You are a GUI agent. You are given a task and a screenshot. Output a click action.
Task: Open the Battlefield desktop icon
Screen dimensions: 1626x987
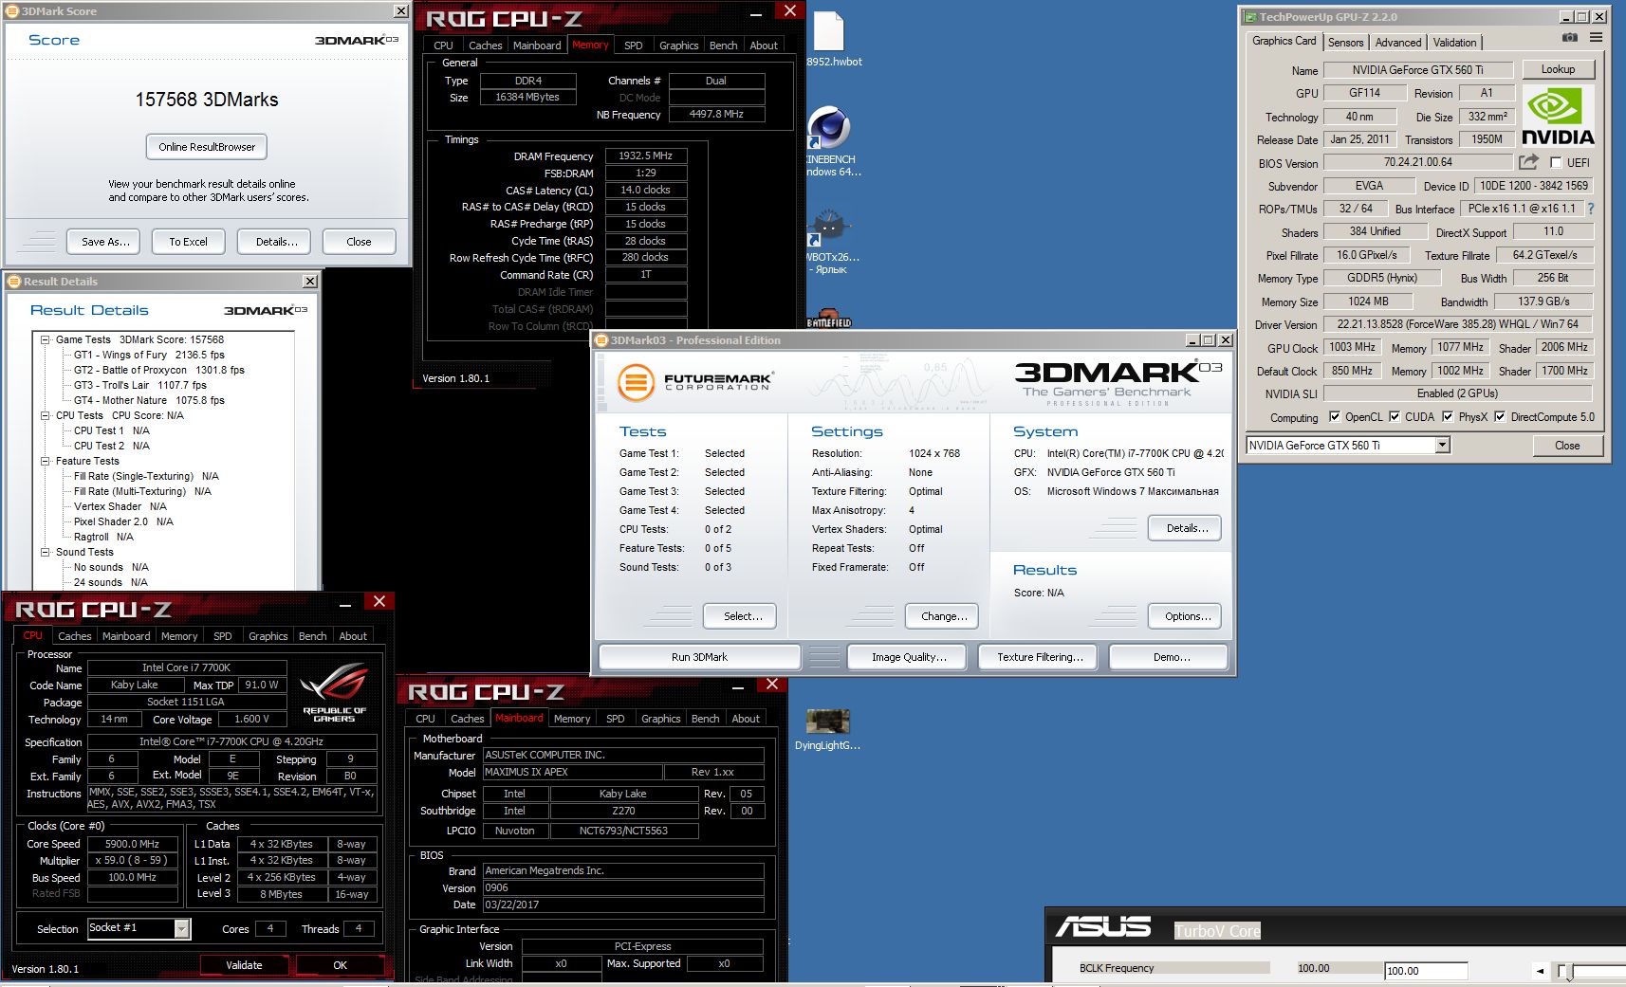click(828, 318)
